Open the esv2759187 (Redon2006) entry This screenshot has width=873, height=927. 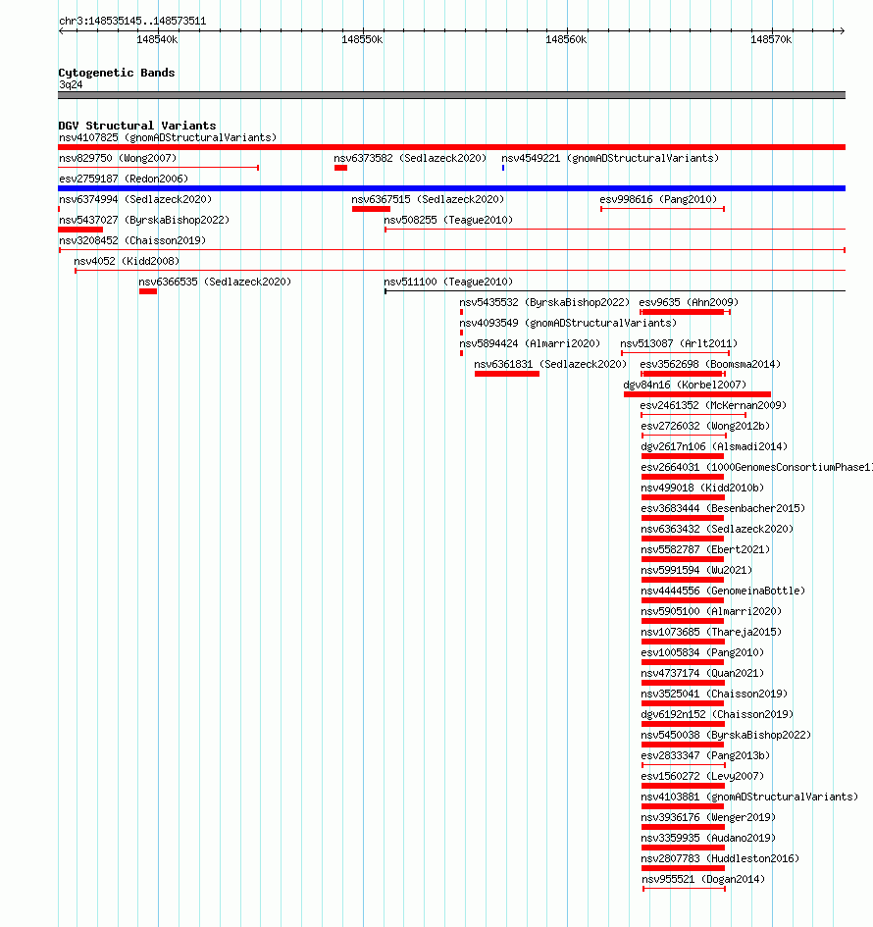pos(124,179)
